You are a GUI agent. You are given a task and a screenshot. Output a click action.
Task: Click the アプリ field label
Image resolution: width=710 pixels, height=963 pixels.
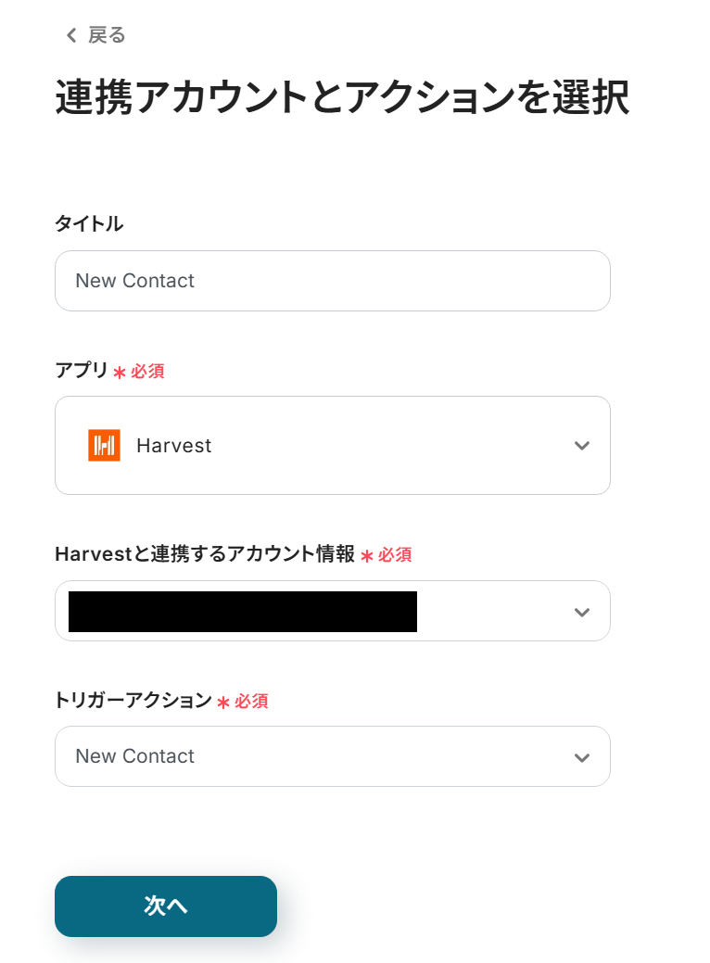click(82, 370)
